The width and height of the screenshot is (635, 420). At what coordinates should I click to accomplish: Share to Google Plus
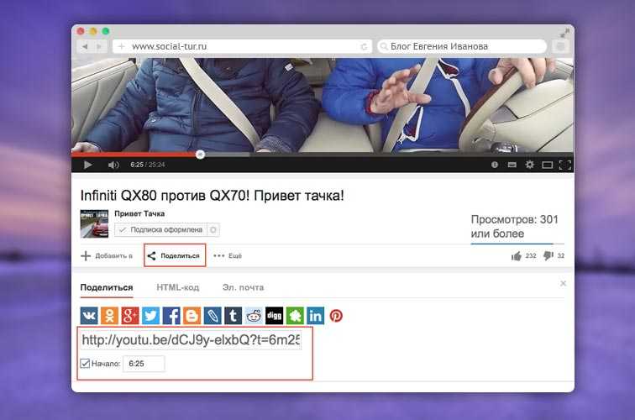pos(130,316)
